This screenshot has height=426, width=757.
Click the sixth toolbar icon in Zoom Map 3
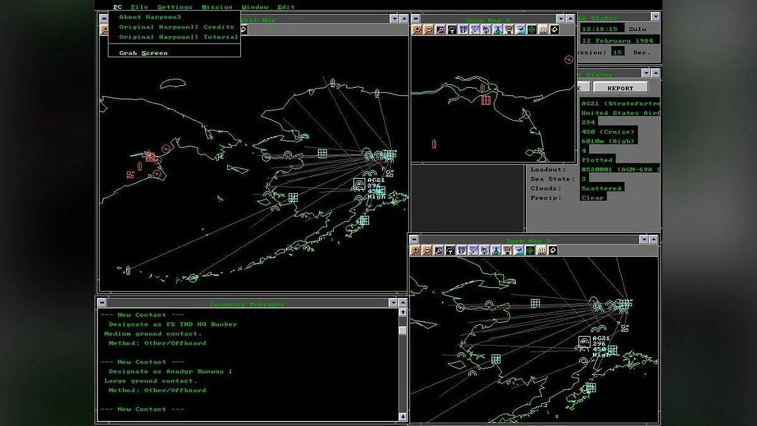(x=474, y=251)
